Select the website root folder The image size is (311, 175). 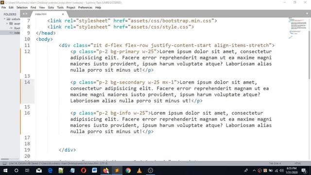point(16,19)
